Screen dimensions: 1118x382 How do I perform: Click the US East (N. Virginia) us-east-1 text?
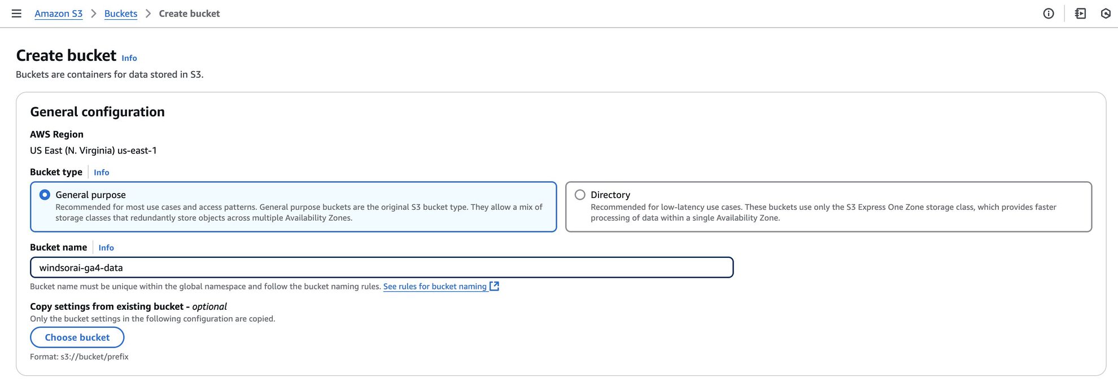tap(93, 151)
